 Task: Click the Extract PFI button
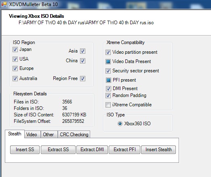pos(124,150)
